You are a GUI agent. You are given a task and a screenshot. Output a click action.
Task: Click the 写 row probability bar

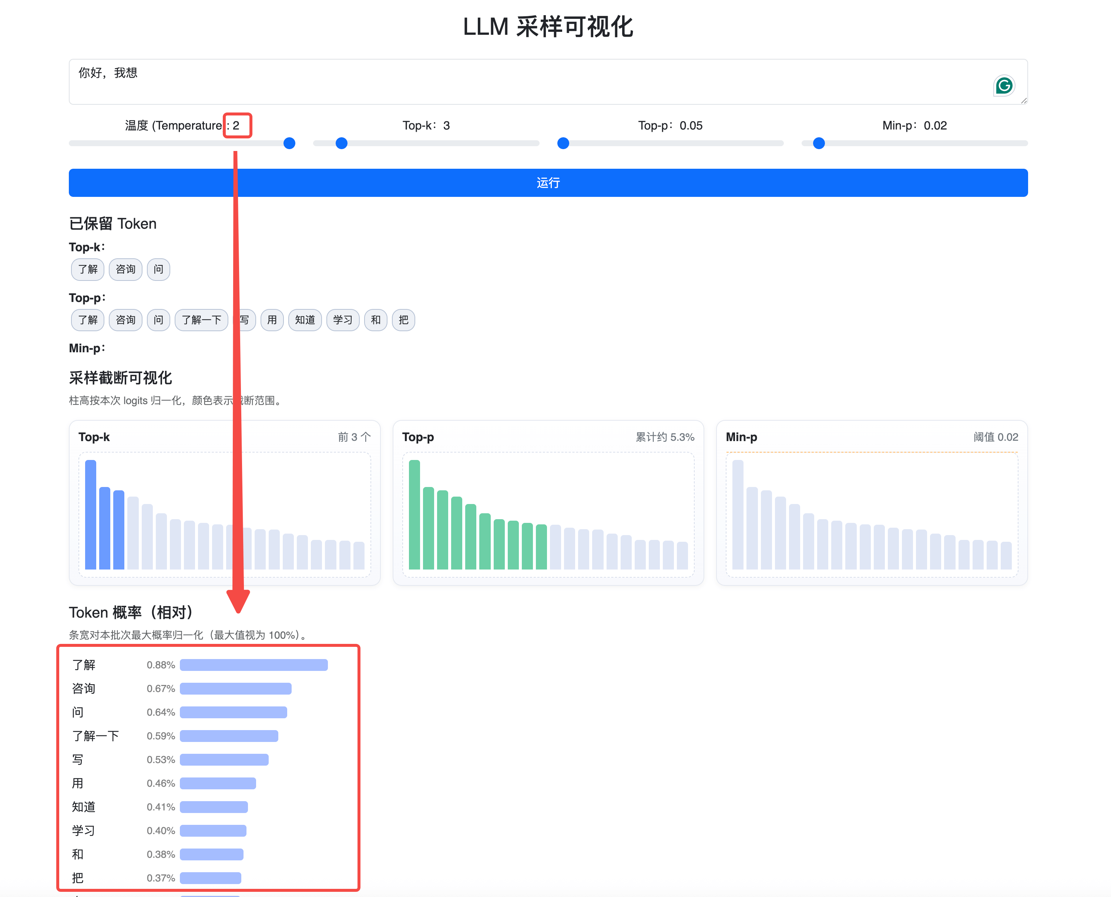[224, 760]
